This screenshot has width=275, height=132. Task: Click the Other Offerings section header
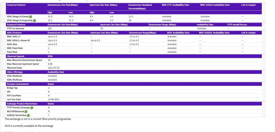pos(15,72)
